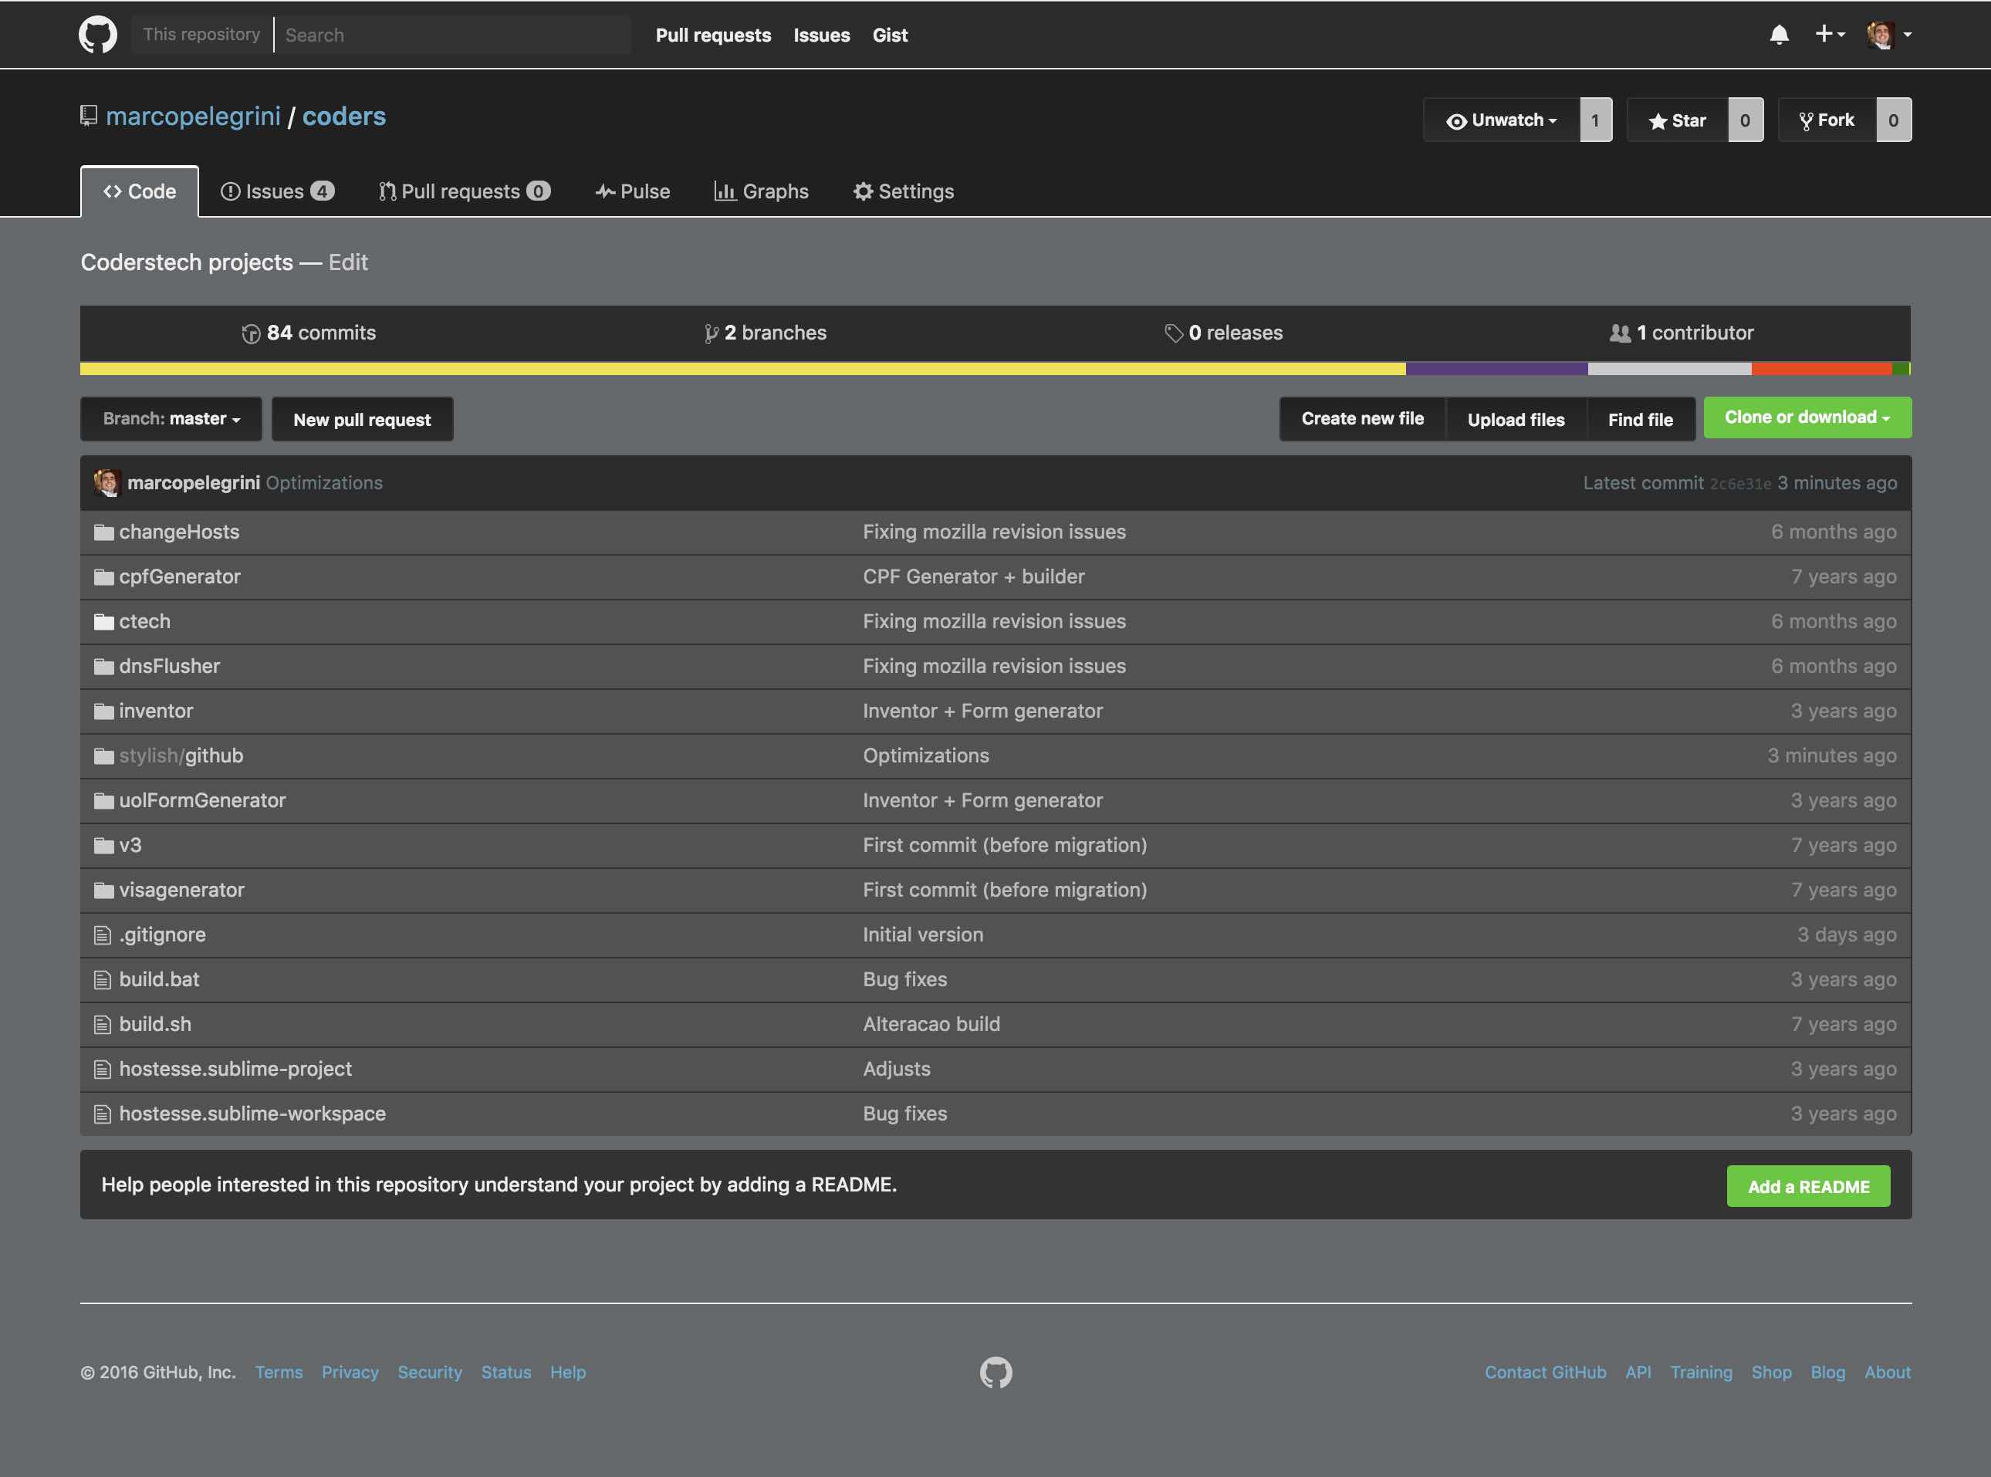Screen dimensions: 1991x1477
Task: Click the ctech folder icon
Action: [x=103, y=622]
